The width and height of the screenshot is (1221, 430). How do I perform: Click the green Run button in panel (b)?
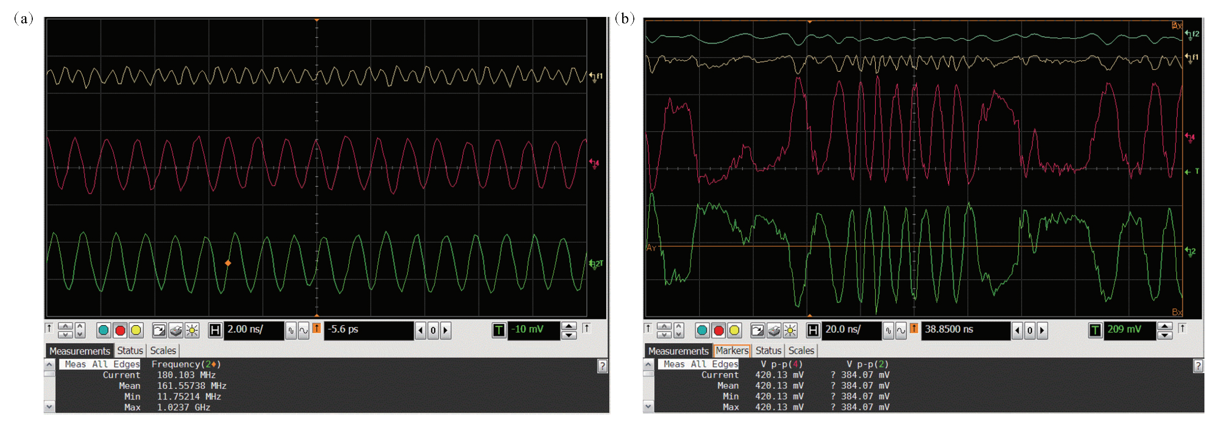click(702, 331)
